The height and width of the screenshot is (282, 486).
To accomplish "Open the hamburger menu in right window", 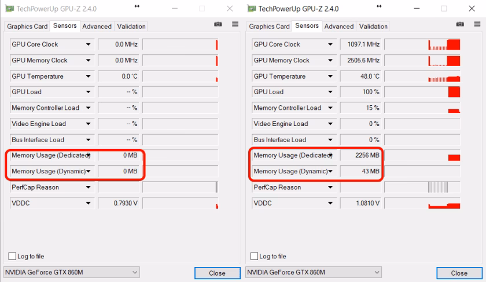I will [477, 24].
